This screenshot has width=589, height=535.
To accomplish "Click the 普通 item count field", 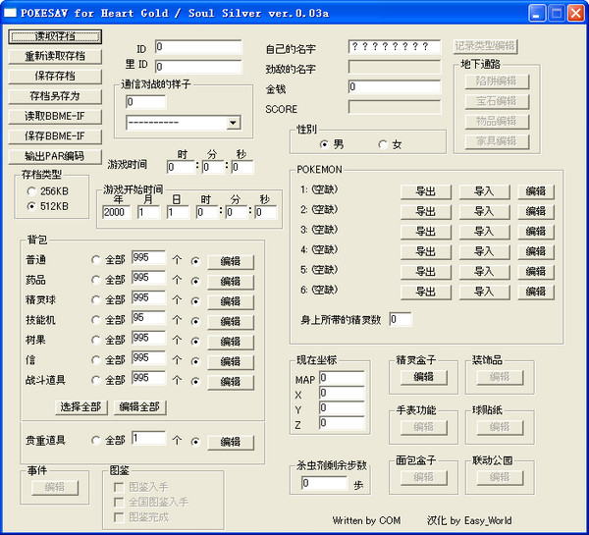I will coord(149,258).
